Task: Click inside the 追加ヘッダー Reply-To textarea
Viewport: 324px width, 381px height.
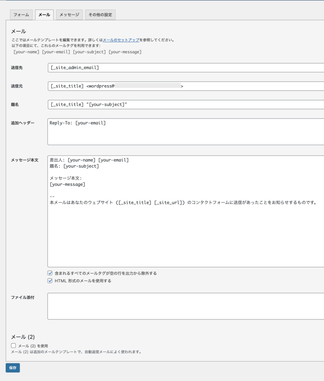Action: (185, 132)
